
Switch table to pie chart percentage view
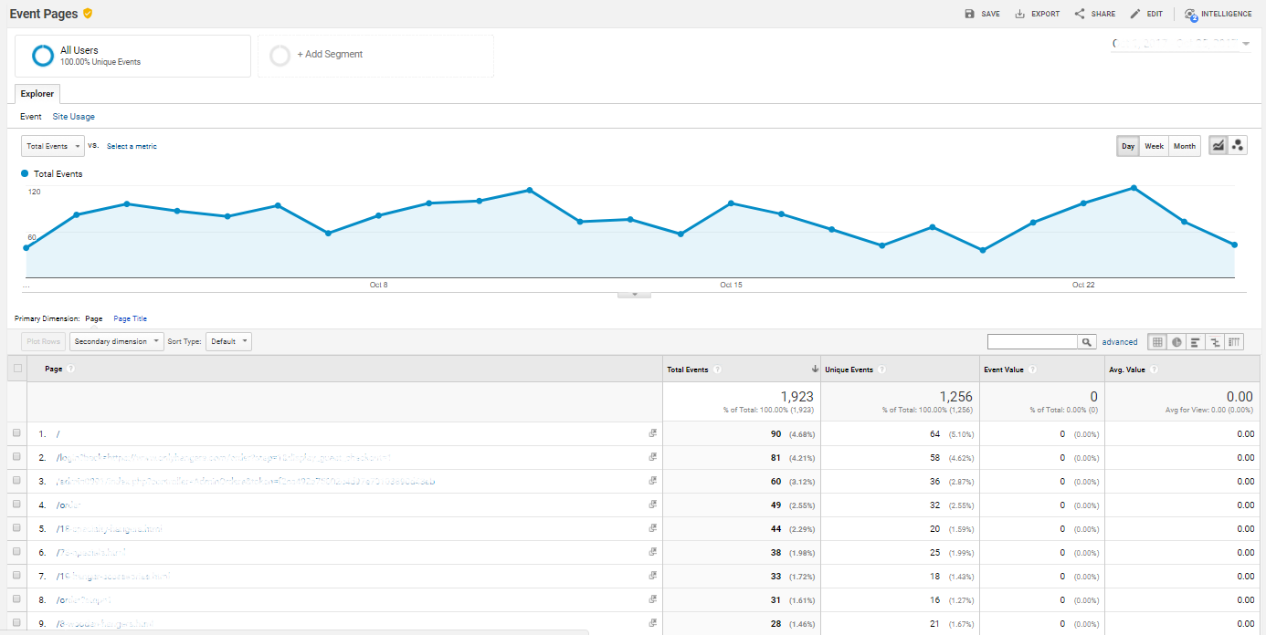1176,342
